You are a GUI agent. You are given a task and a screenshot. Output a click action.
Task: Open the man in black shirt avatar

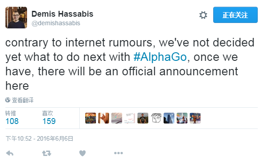[x=143, y=118]
